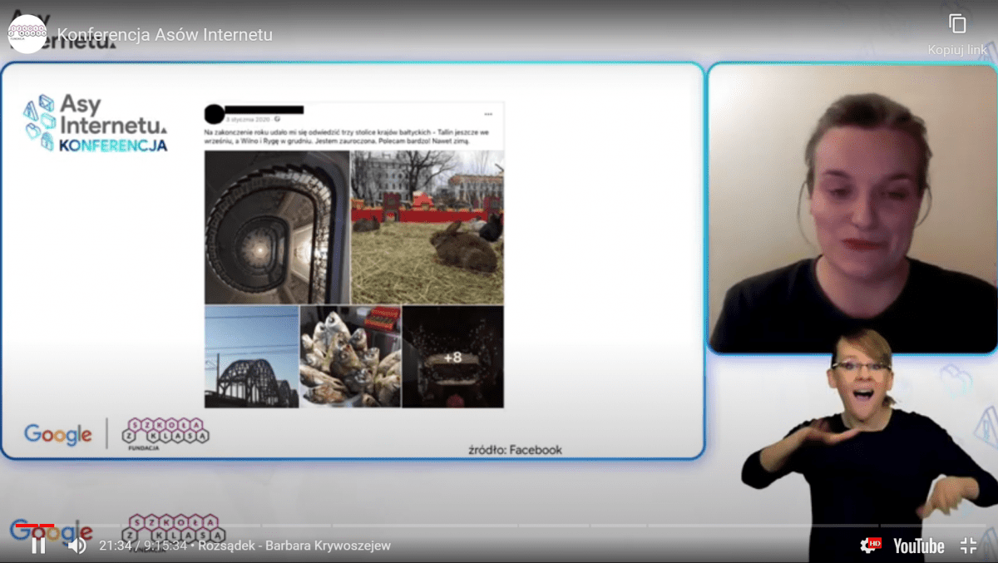Open the HD settings gear
This screenshot has width=998, height=563.
(870, 546)
